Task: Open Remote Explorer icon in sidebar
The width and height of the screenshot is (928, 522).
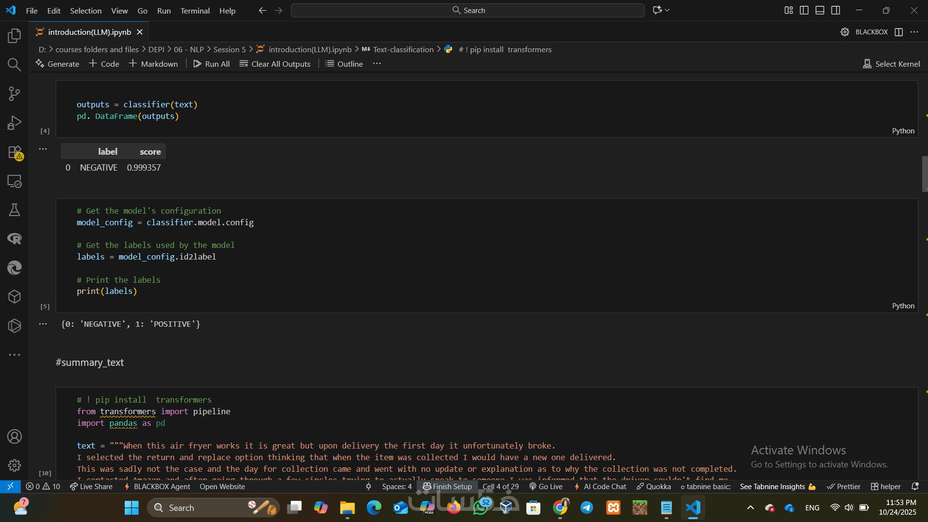Action: (x=14, y=181)
